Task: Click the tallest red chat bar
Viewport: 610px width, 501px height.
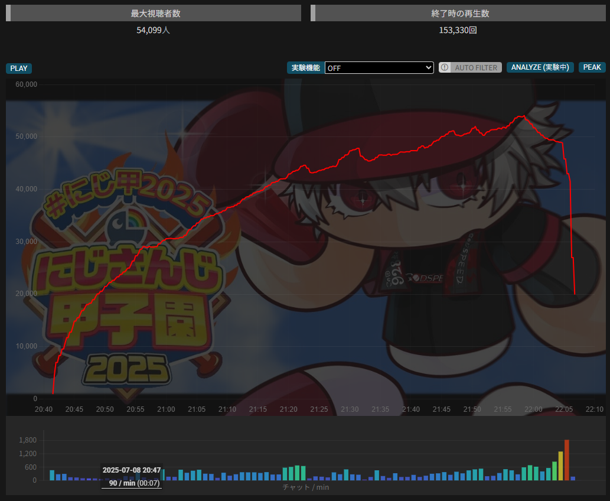Action: point(567,460)
